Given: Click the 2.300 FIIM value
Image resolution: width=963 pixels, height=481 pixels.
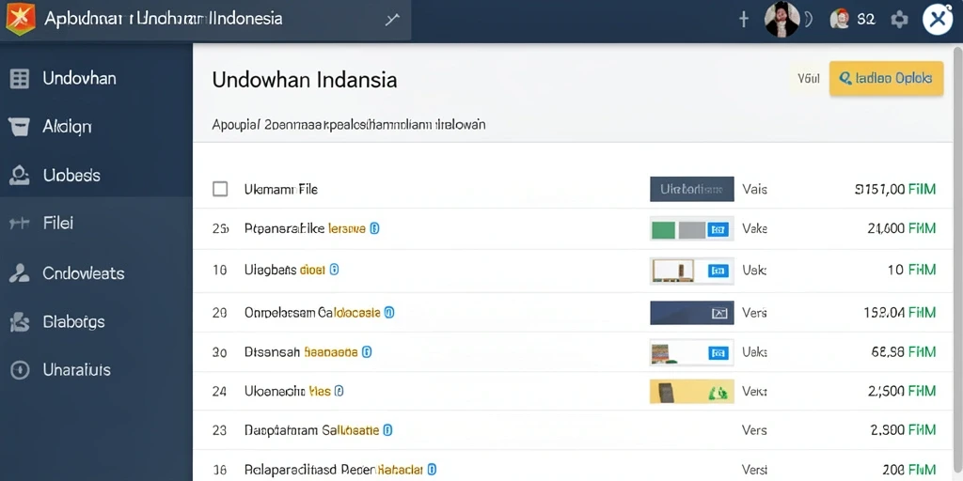Looking at the screenshot, I should [x=904, y=430].
